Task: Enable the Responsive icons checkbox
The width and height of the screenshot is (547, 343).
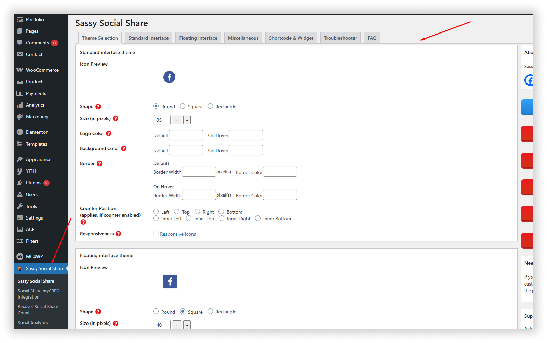Action: (x=156, y=234)
